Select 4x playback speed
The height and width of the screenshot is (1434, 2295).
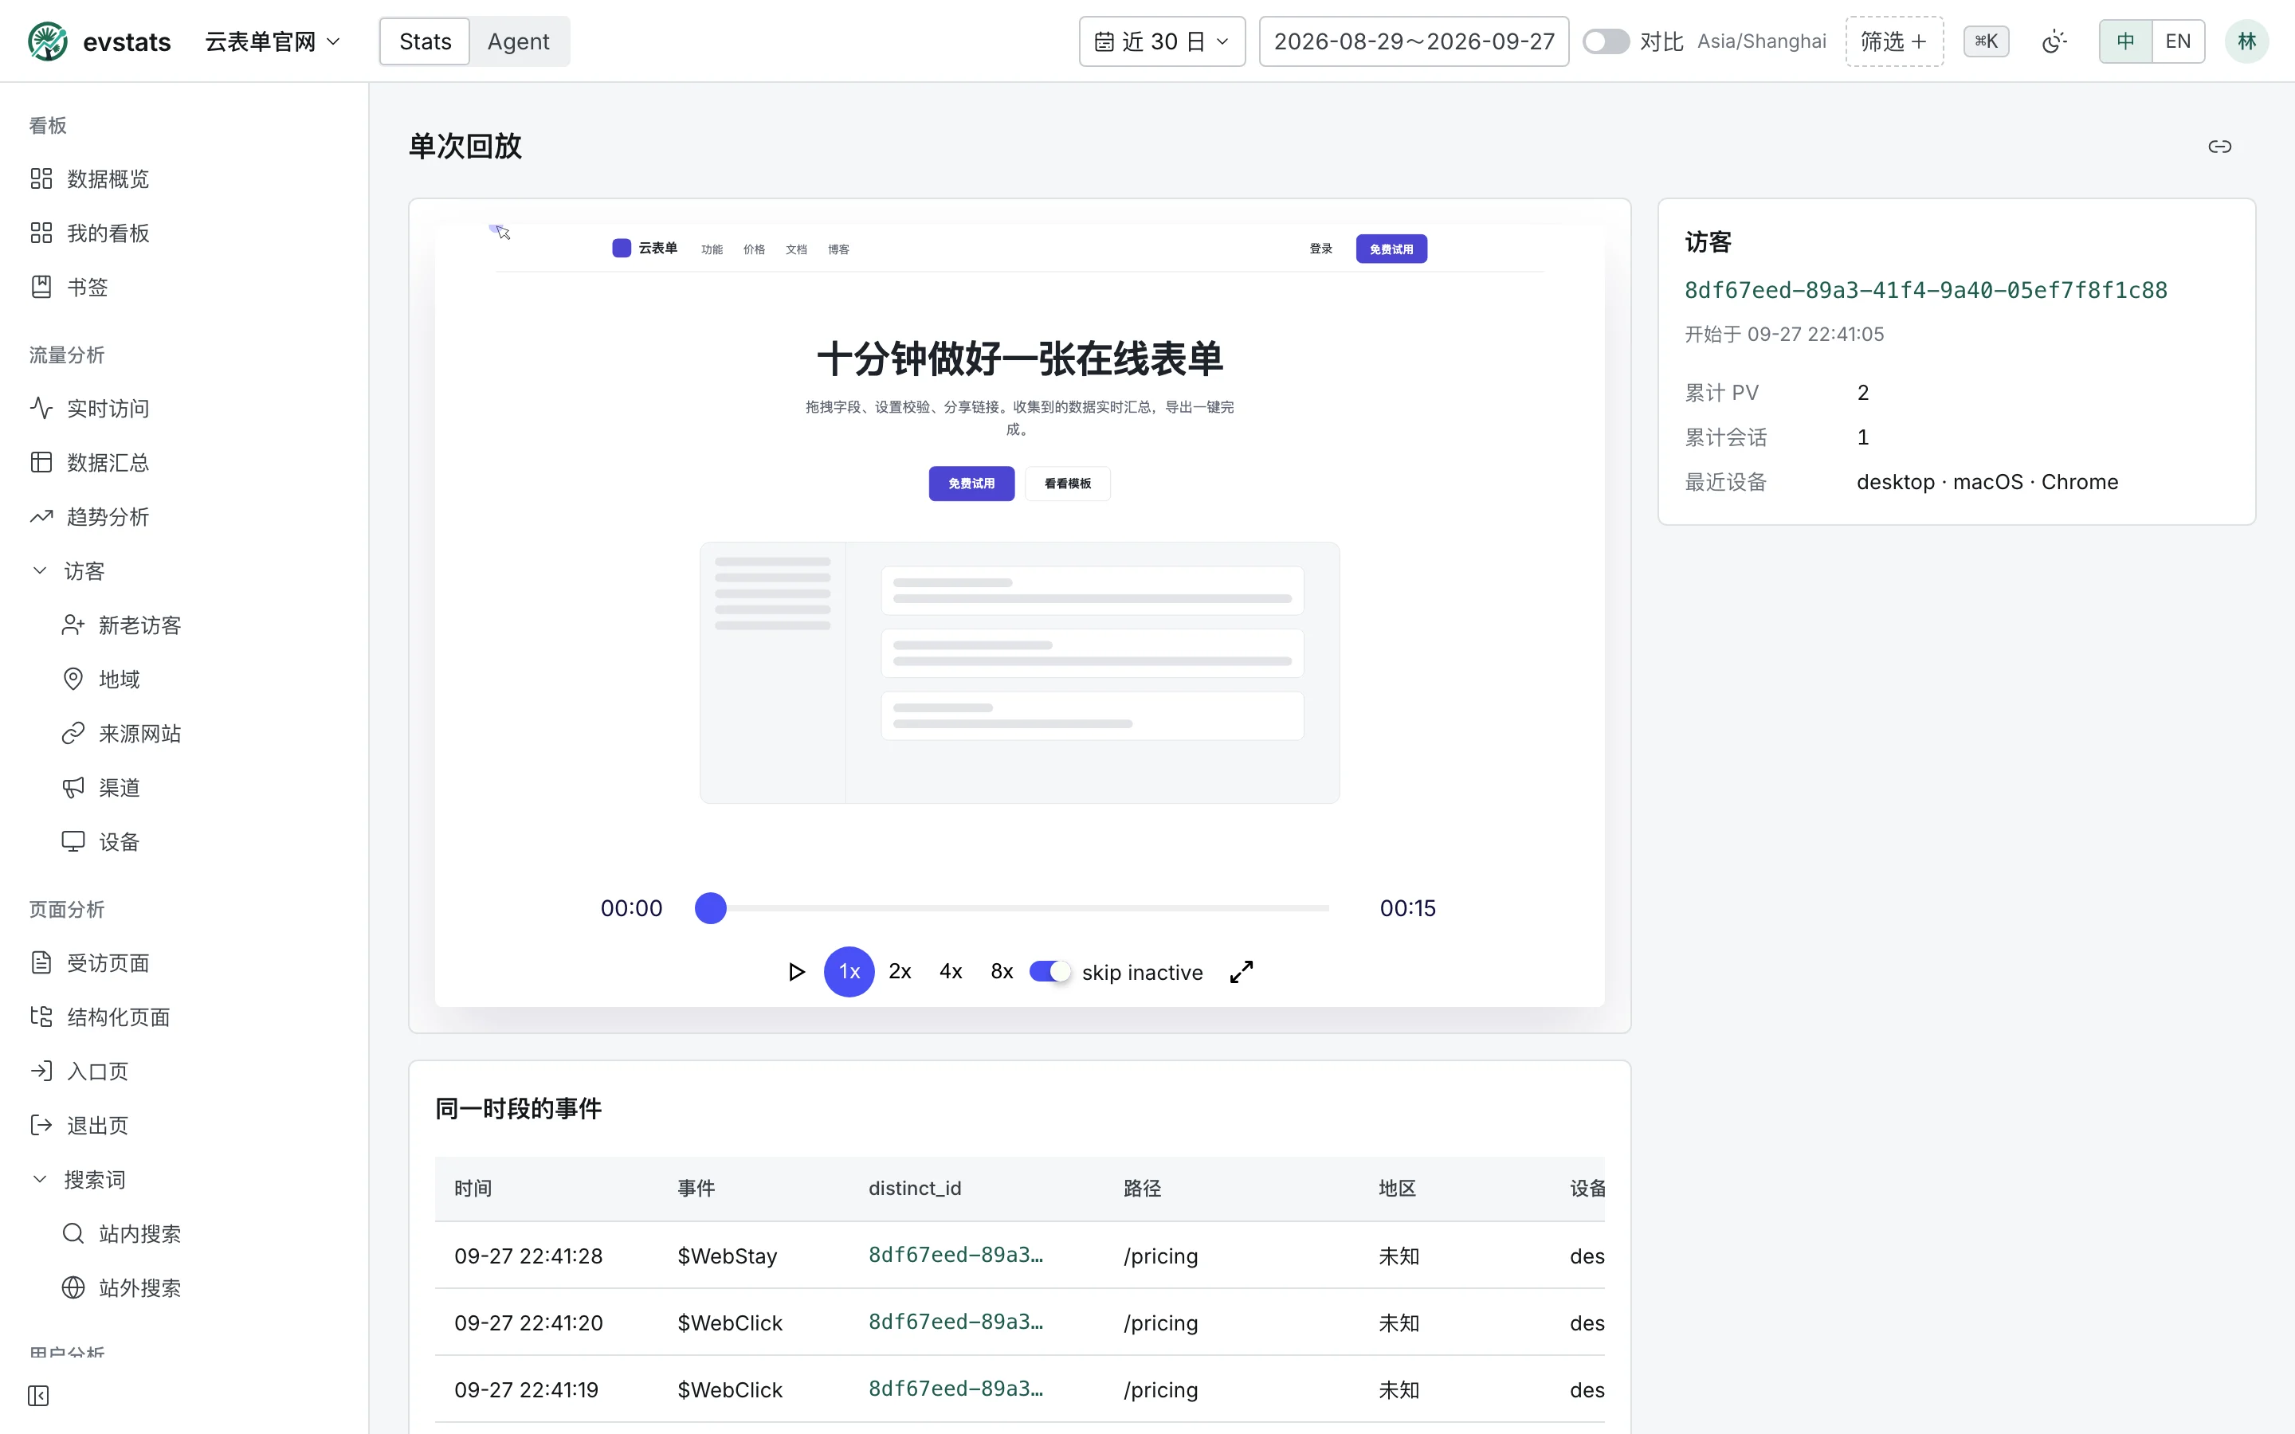(950, 972)
